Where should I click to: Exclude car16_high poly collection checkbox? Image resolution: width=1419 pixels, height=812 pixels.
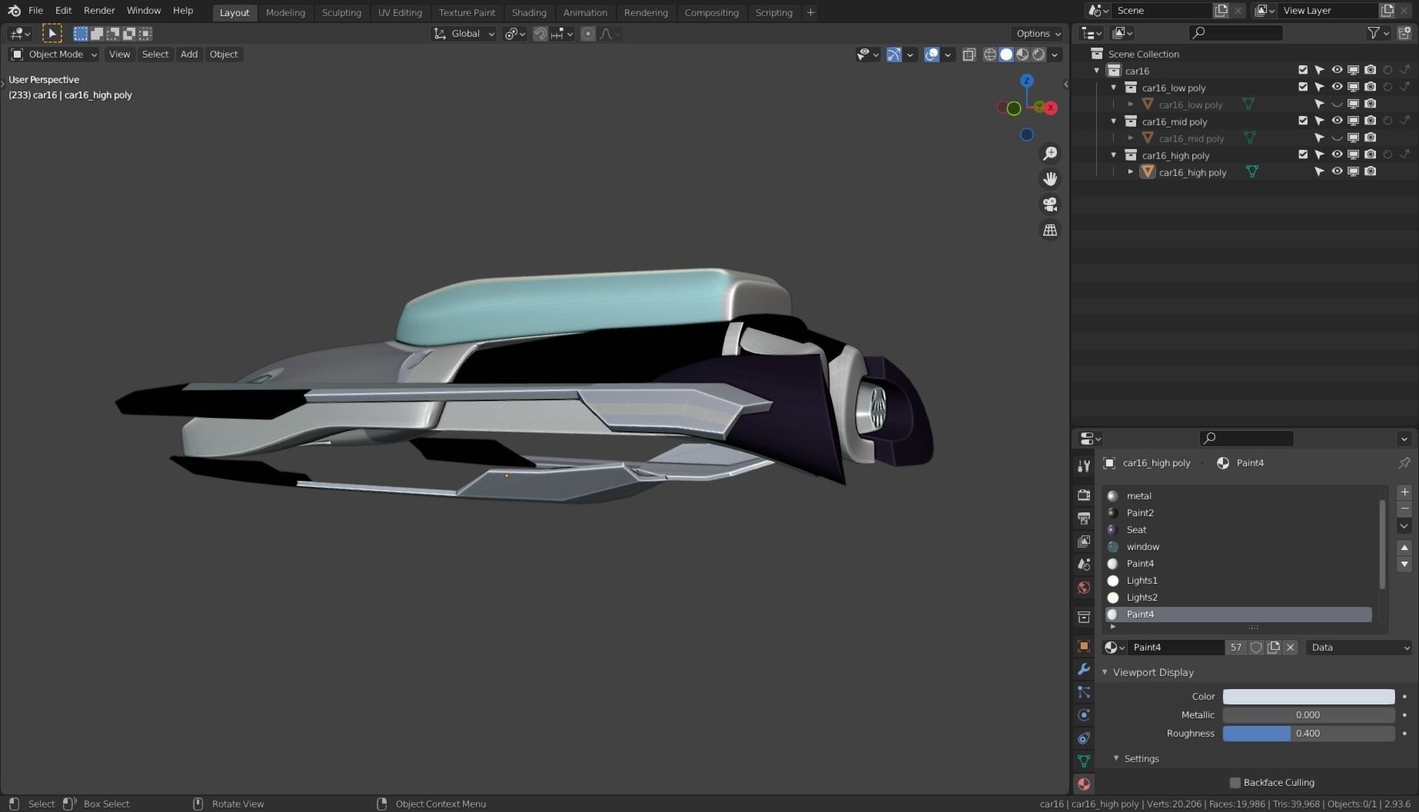(x=1303, y=154)
